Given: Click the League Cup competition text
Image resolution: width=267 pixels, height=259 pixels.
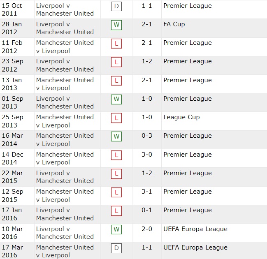Looking at the screenshot, I should pos(181,117).
